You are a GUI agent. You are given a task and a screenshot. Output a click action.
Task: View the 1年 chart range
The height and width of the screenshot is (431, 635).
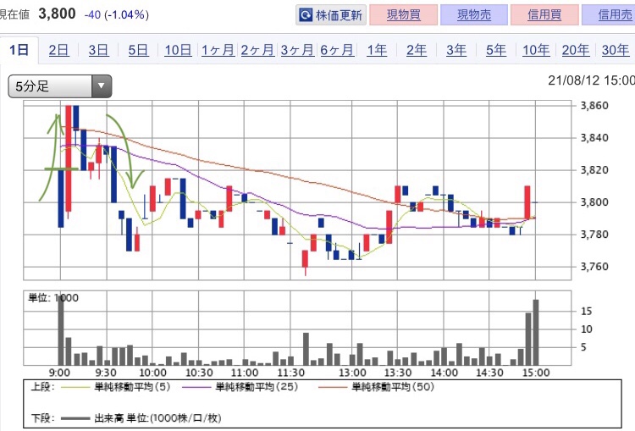coord(377,50)
